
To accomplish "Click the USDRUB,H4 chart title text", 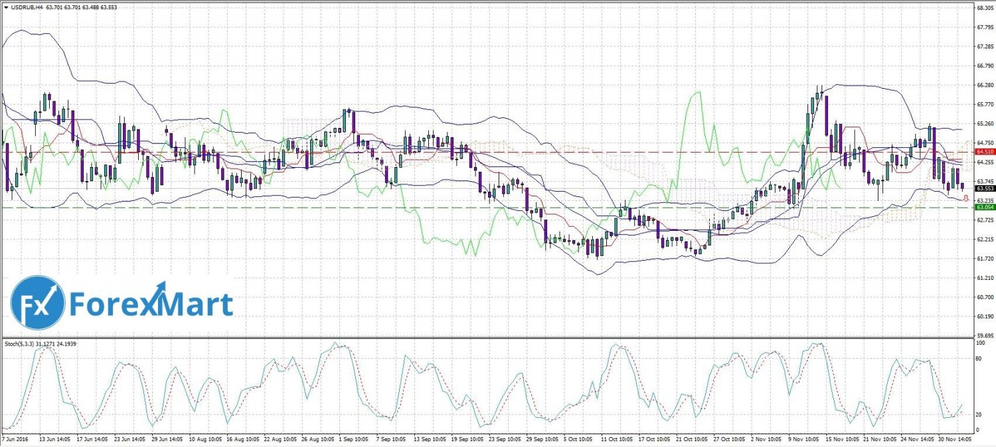I will [x=25, y=7].
